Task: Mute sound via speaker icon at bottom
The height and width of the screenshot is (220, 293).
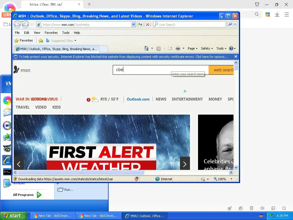Action: point(262,208)
